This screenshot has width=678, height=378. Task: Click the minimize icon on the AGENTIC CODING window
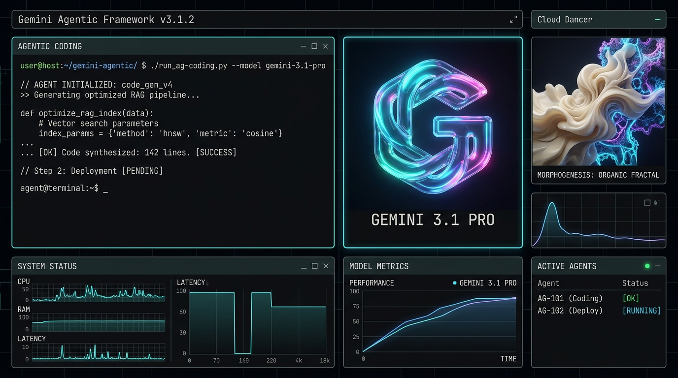coord(303,46)
